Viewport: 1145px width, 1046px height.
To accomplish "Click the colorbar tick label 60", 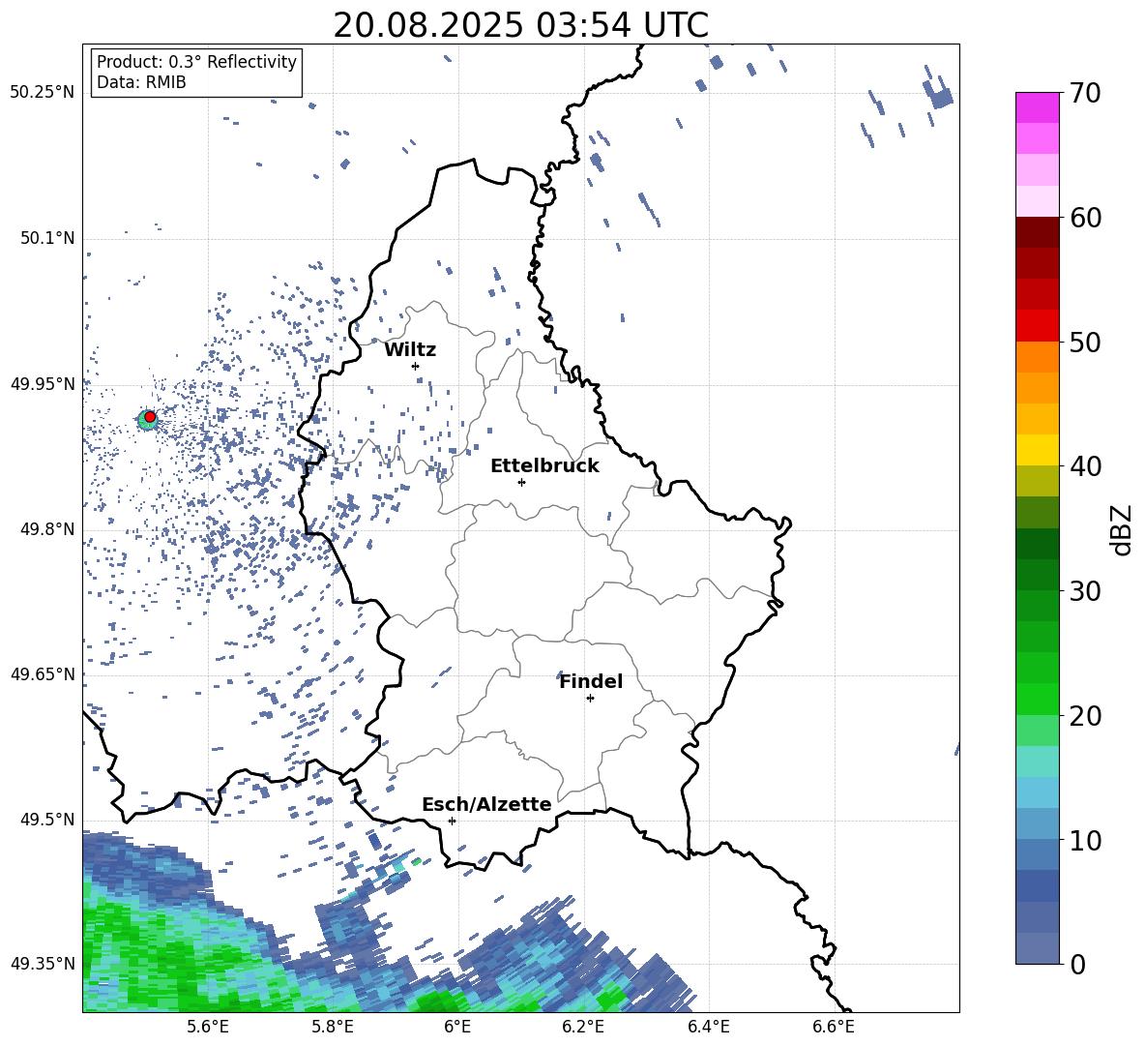I will tap(1085, 219).
